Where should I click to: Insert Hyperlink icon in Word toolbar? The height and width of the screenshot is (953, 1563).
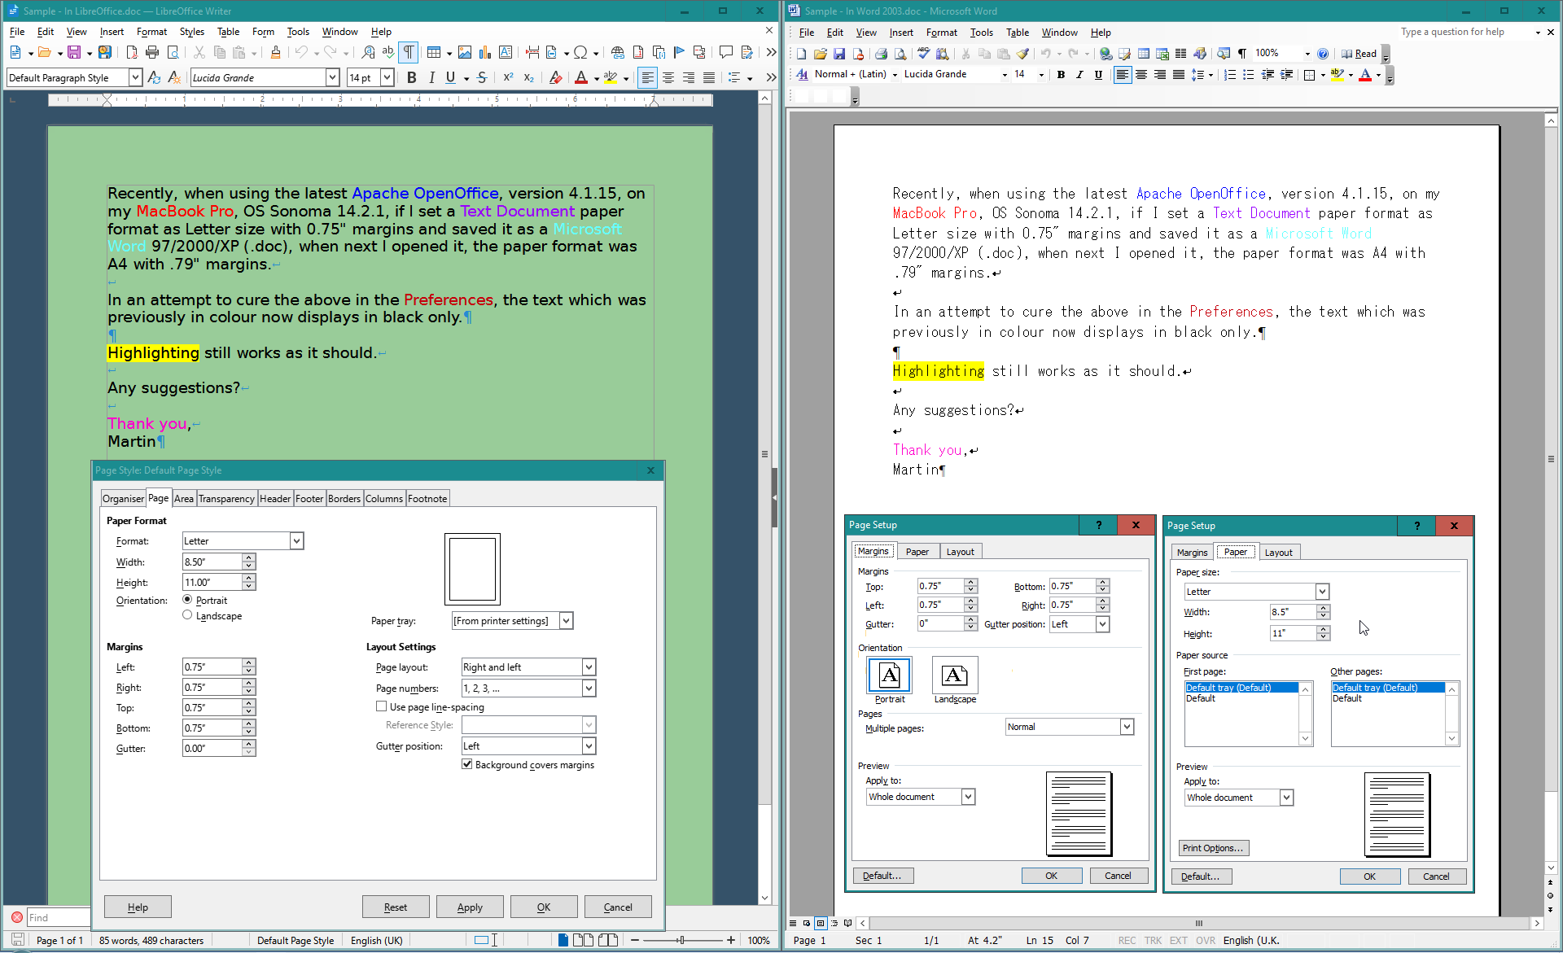click(1105, 54)
